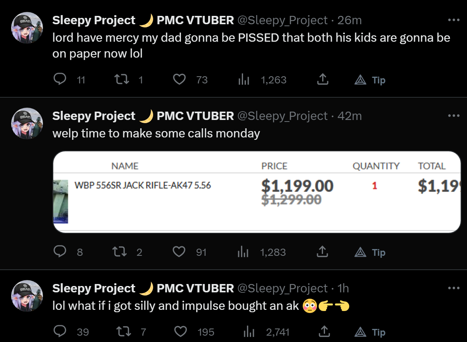Share the 'lord have mercy' tweet

pyautogui.click(x=323, y=79)
